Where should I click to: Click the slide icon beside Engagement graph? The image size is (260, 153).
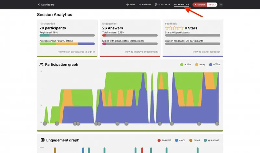tap(43, 140)
